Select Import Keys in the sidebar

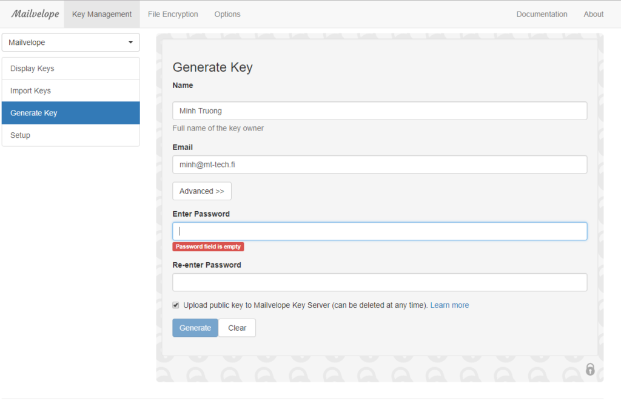tap(71, 91)
